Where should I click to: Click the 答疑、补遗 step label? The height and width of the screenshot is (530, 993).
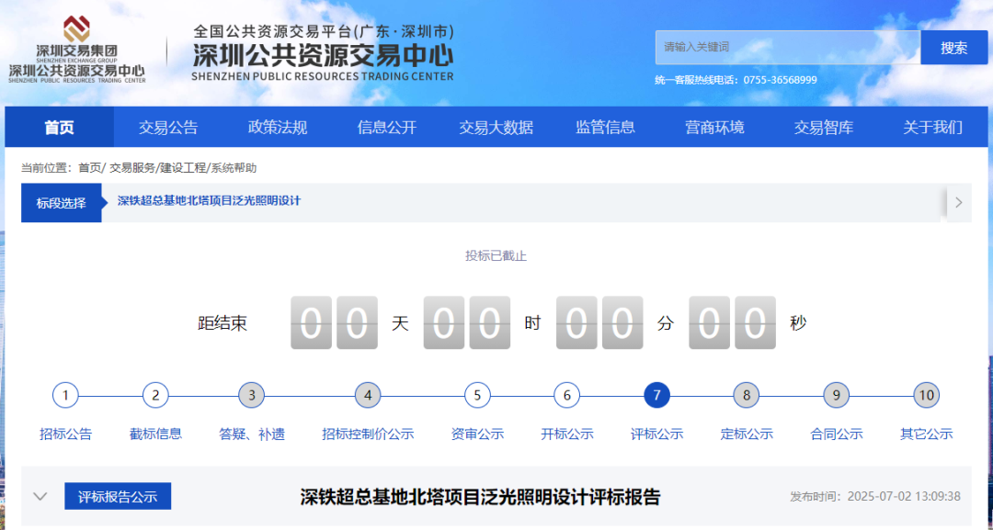tap(251, 434)
